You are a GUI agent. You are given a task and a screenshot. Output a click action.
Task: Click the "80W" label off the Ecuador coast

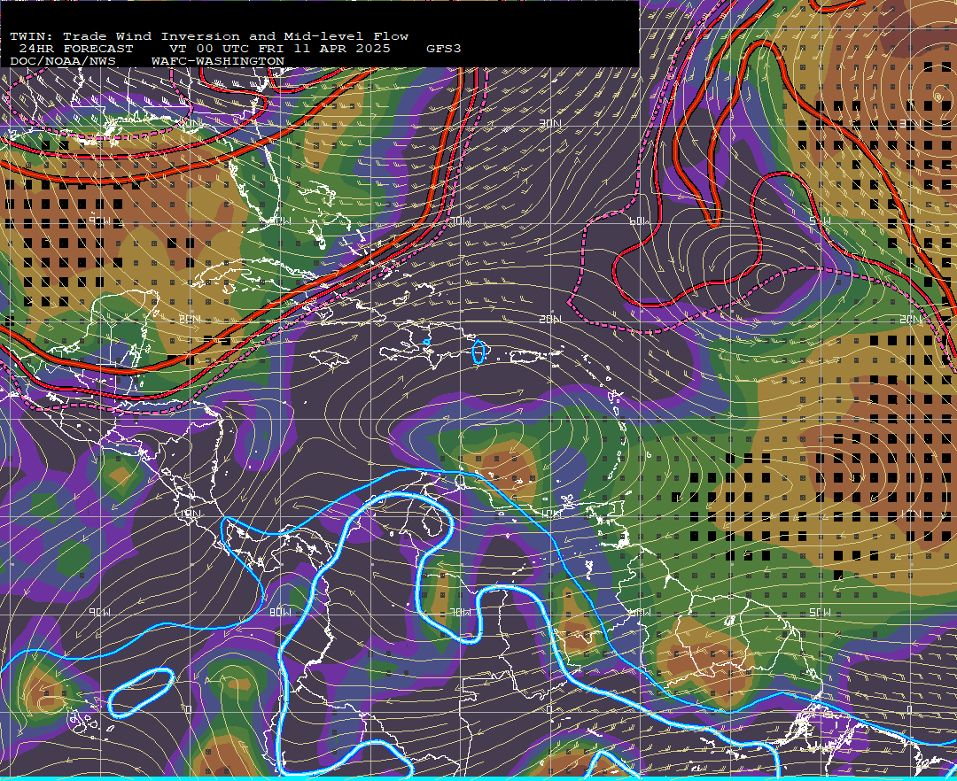[280, 612]
